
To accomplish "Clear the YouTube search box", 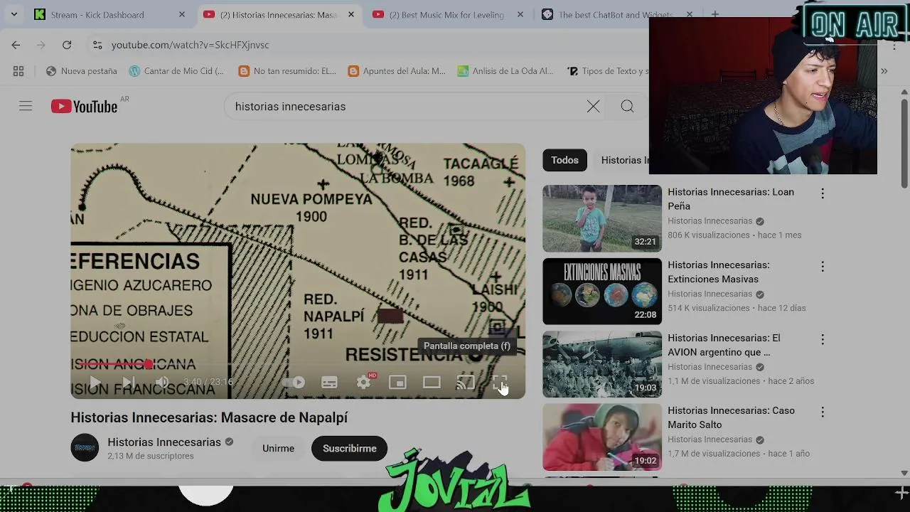I will point(593,107).
